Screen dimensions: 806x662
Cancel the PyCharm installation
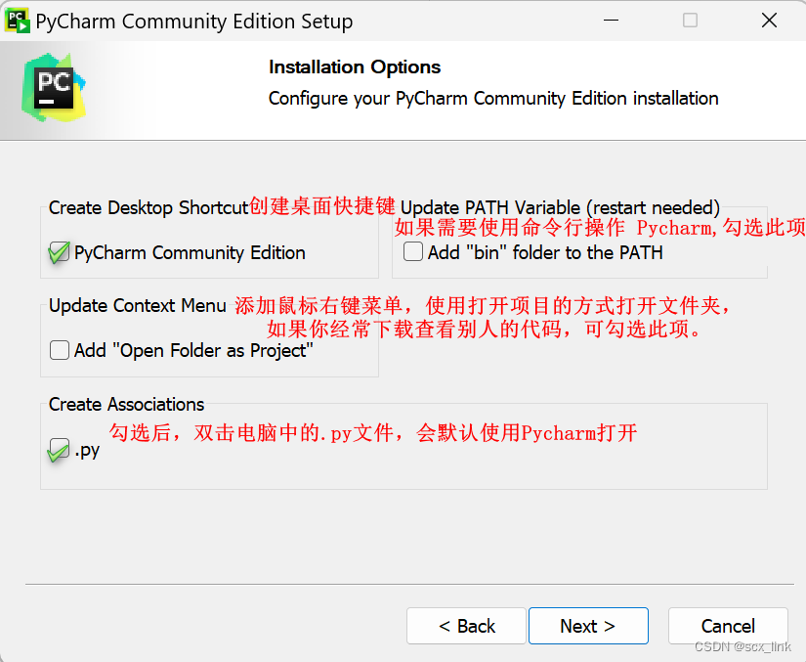pyautogui.click(x=728, y=626)
